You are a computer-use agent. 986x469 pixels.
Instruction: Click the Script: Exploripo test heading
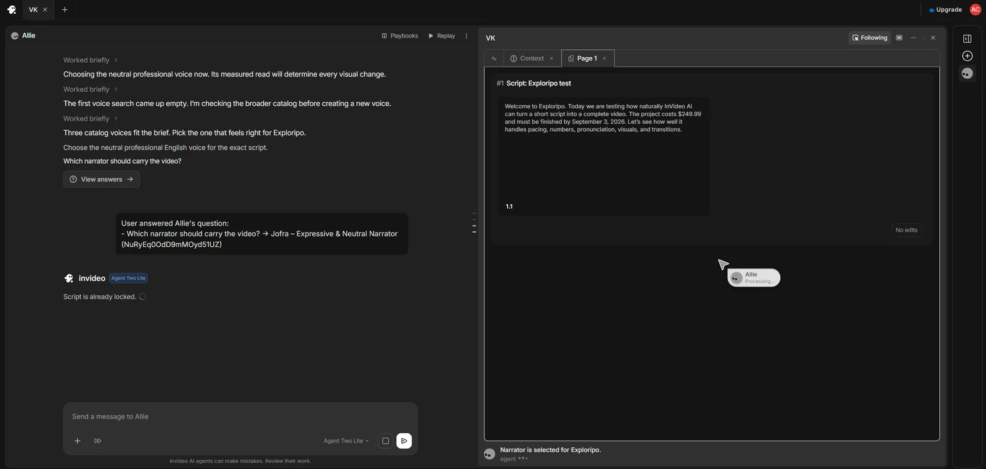tap(539, 83)
